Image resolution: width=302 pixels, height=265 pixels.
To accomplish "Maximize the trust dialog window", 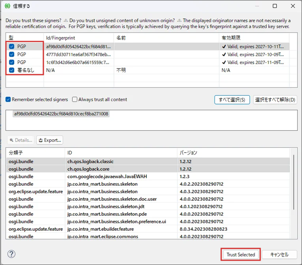I will click(275, 6).
